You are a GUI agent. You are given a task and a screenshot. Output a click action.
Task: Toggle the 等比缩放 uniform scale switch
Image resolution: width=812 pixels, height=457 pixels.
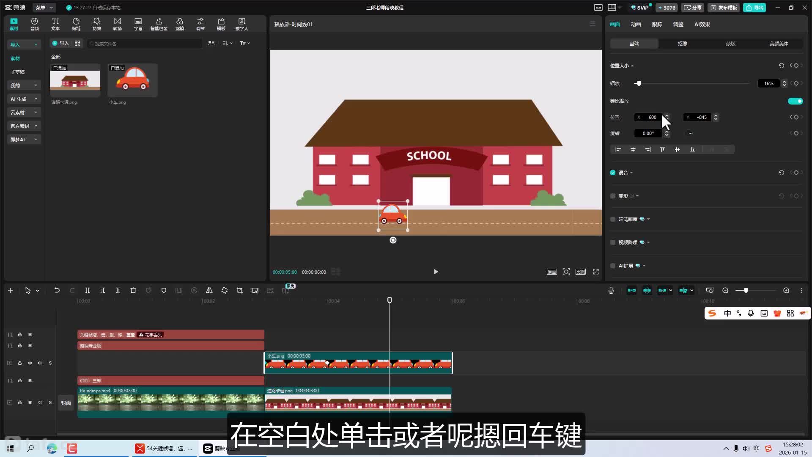tap(795, 101)
